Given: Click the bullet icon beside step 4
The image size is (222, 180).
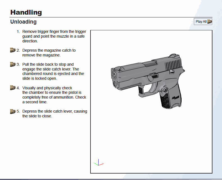Looking at the screenshot, I should 12,88.
